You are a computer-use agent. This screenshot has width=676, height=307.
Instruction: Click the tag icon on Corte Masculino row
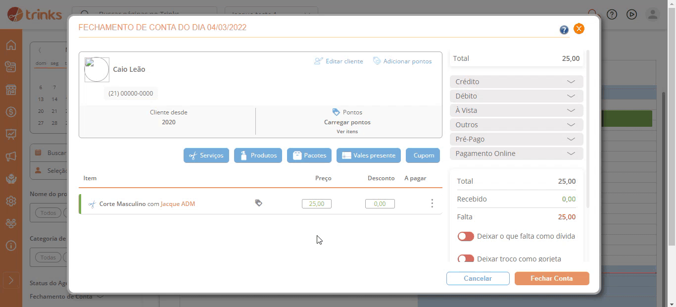click(258, 203)
